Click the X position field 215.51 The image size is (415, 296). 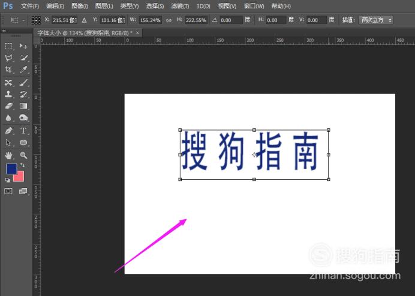64,20
